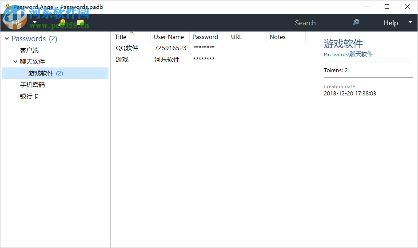Select the 聊天软件 folder
This screenshot has height=248, width=418.
point(32,62)
